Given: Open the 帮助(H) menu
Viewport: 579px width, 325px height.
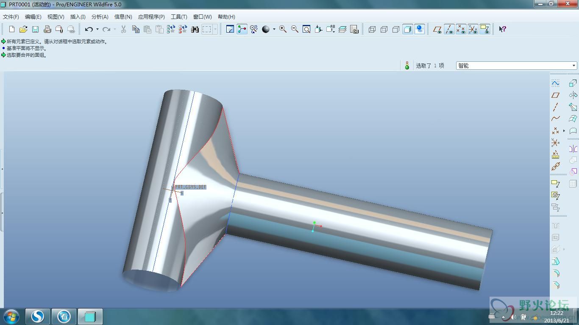Looking at the screenshot, I should click(x=226, y=17).
